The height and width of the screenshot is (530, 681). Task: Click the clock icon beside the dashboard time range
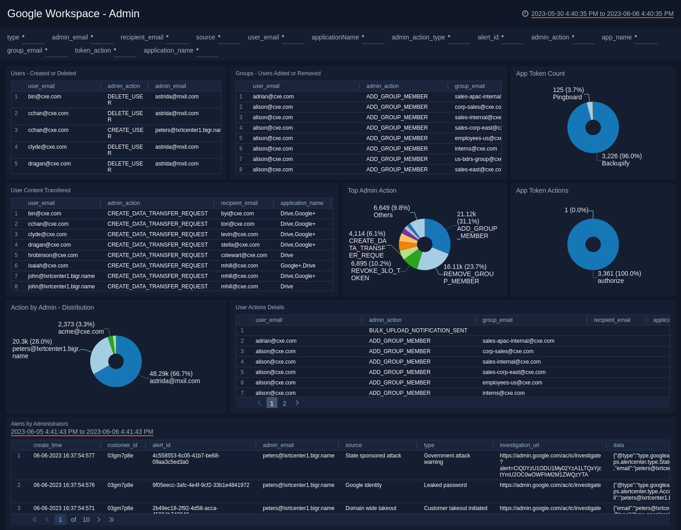tap(525, 14)
